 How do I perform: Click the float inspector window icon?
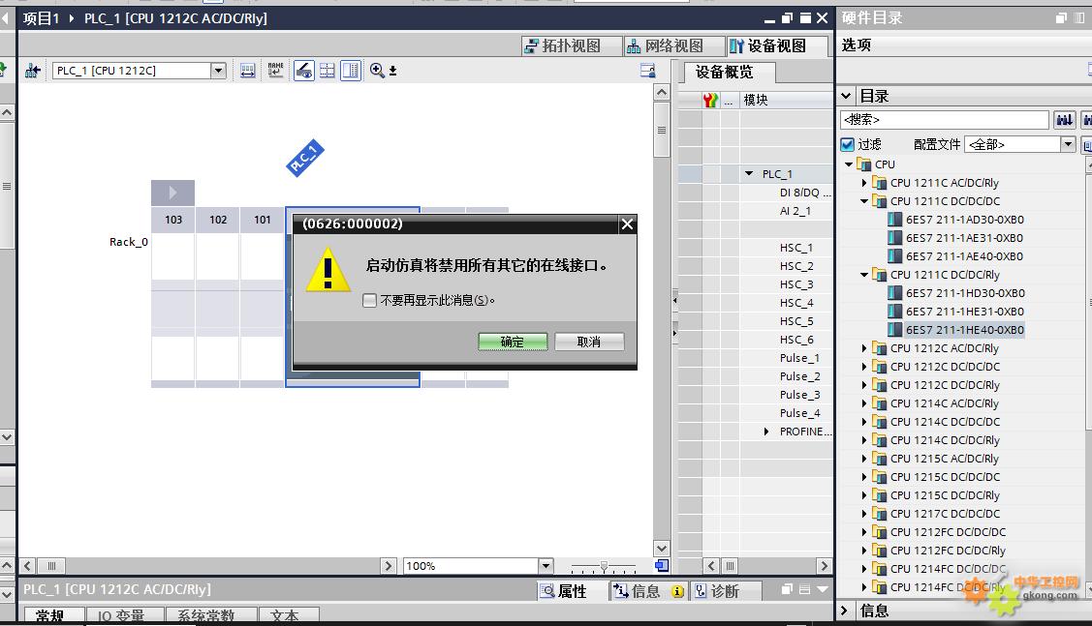[787, 589]
